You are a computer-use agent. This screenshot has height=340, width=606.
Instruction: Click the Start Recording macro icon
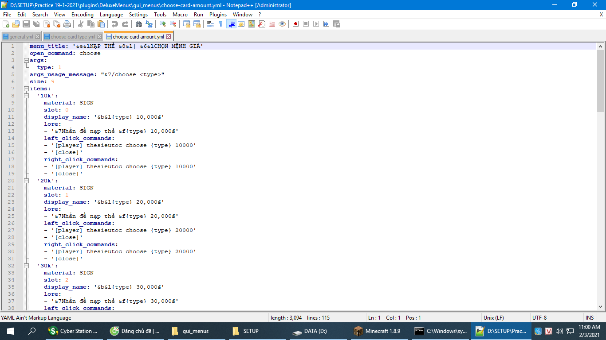pos(295,24)
